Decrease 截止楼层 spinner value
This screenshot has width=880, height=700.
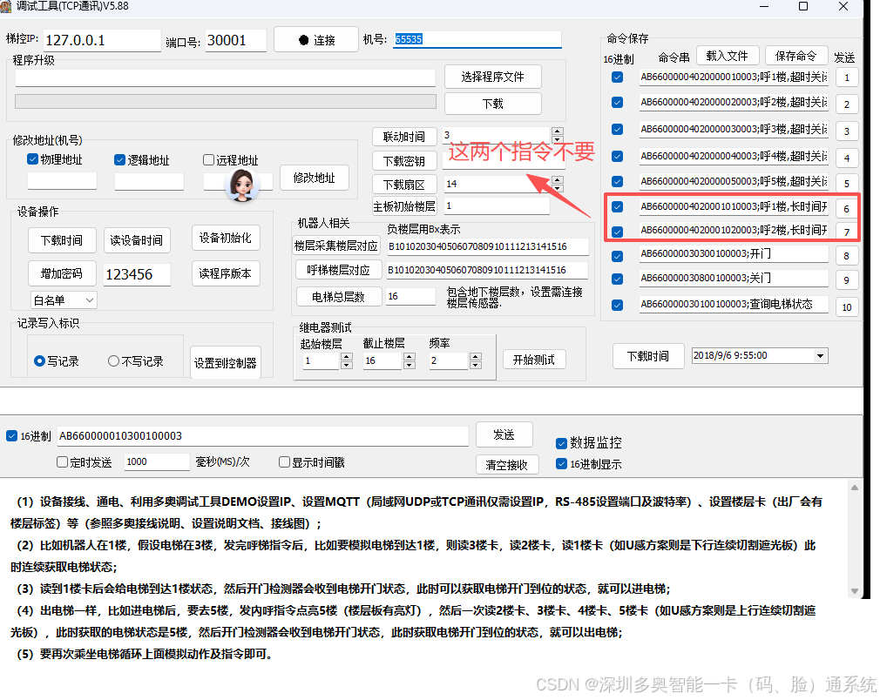pos(410,365)
